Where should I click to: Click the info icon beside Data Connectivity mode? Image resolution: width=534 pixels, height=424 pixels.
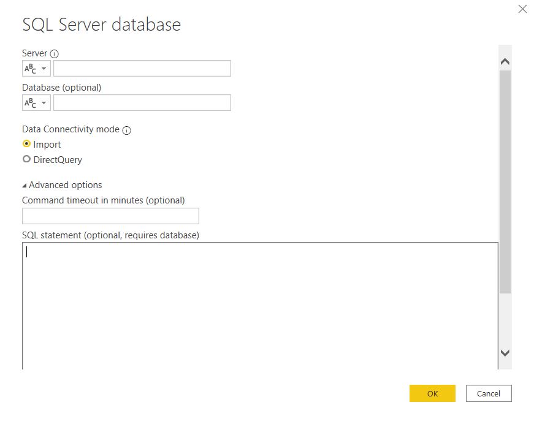pyautogui.click(x=127, y=131)
